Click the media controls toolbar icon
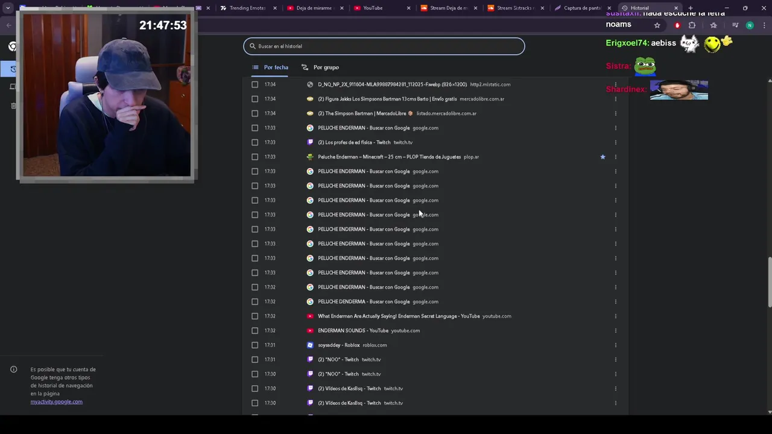This screenshot has width=772, height=434. tap(735, 25)
